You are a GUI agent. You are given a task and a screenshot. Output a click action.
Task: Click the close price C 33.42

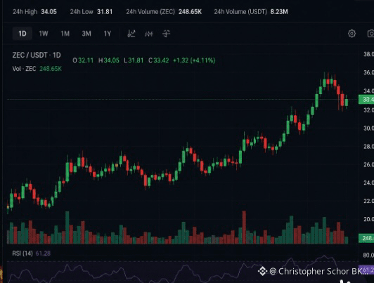(159, 60)
